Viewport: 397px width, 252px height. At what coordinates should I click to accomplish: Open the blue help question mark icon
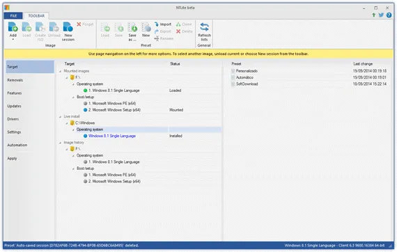[x=389, y=15]
